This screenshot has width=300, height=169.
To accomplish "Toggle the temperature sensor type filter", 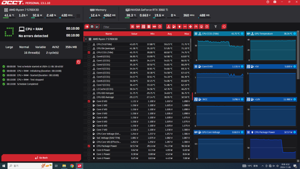I will click(x=168, y=27).
